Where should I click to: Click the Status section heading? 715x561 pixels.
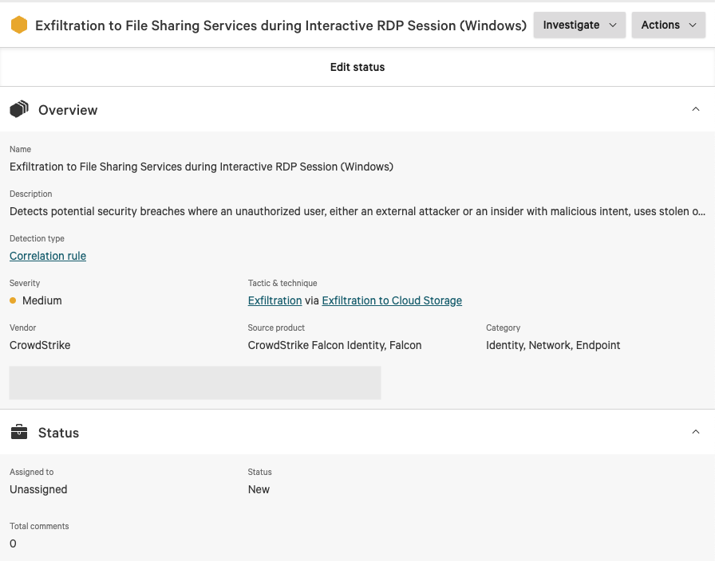(58, 433)
